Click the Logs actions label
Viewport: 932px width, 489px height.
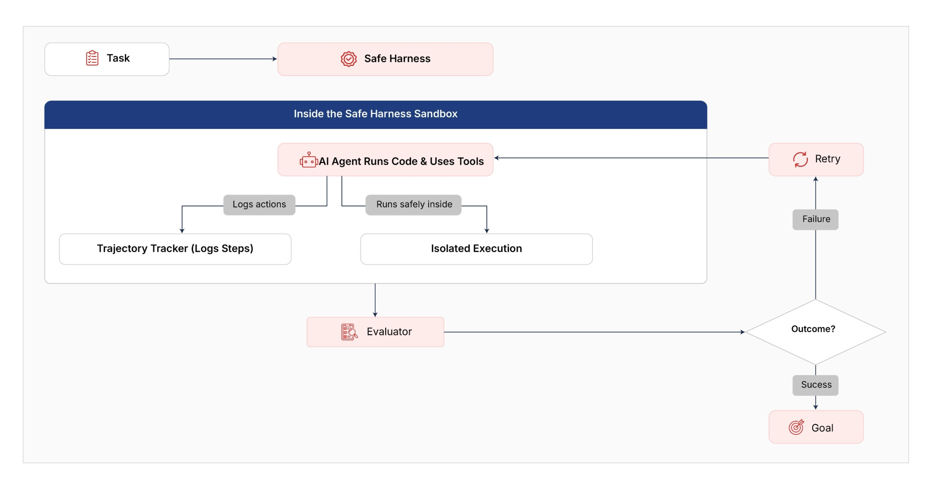tap(259, 204)
